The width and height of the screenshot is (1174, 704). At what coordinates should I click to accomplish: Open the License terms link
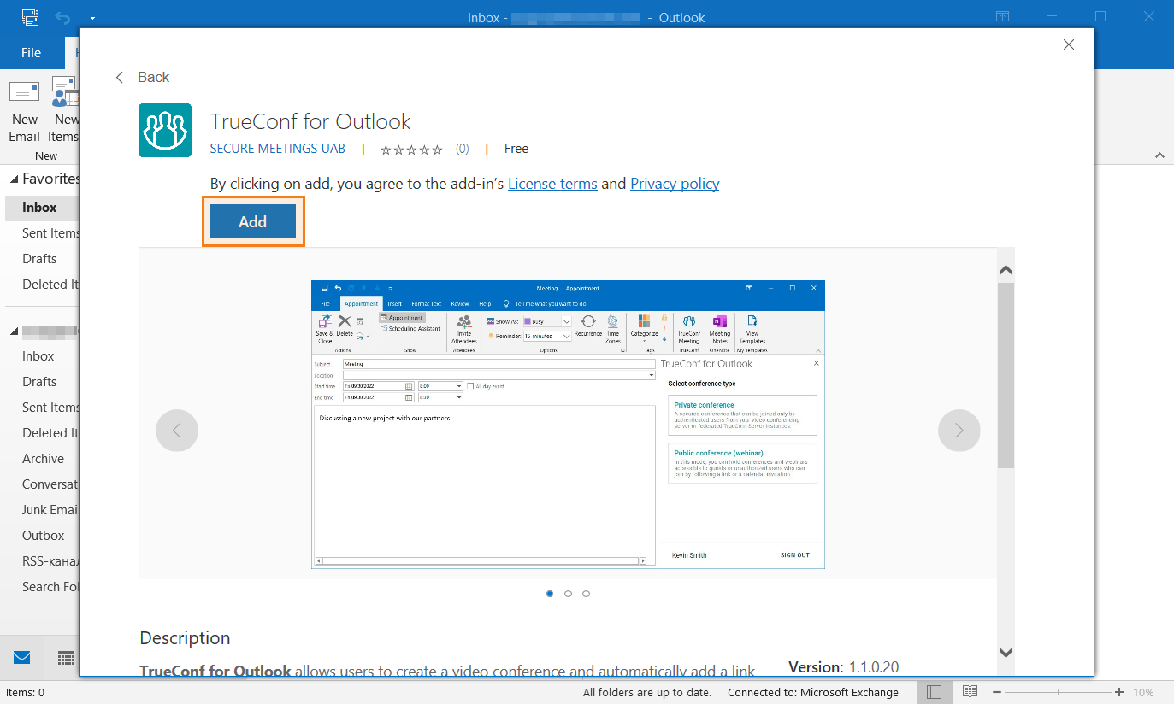click(x=552, y=184)
